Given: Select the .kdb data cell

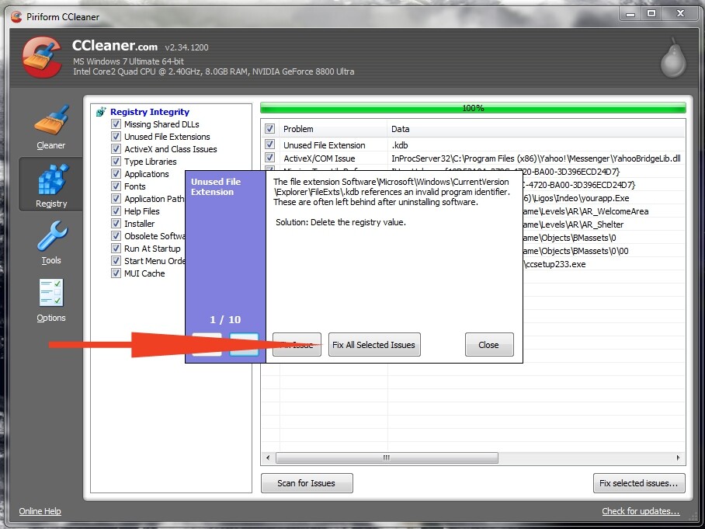Looking at the screenshot, I should [x=400, y=145].
